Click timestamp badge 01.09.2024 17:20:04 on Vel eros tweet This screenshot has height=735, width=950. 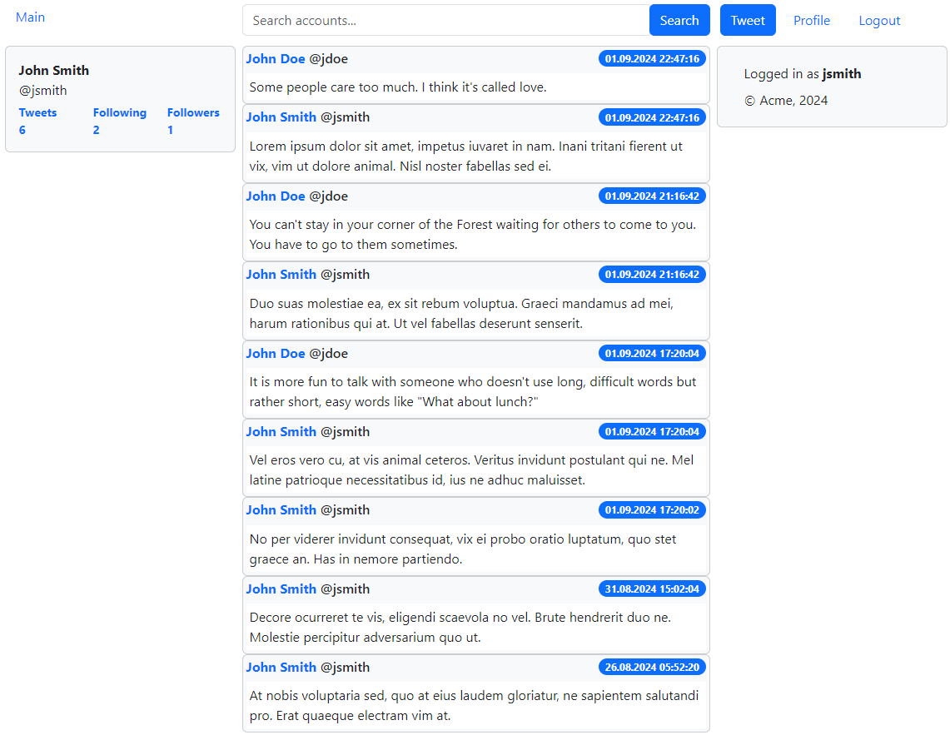(x=652, y=431)
